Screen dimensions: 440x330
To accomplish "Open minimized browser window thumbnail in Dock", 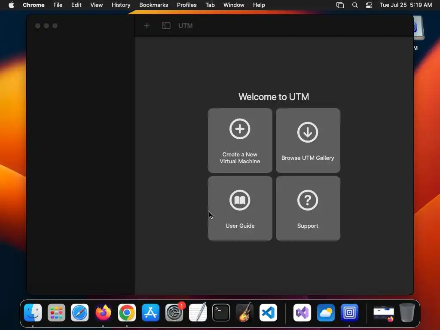I will [384, 313].
